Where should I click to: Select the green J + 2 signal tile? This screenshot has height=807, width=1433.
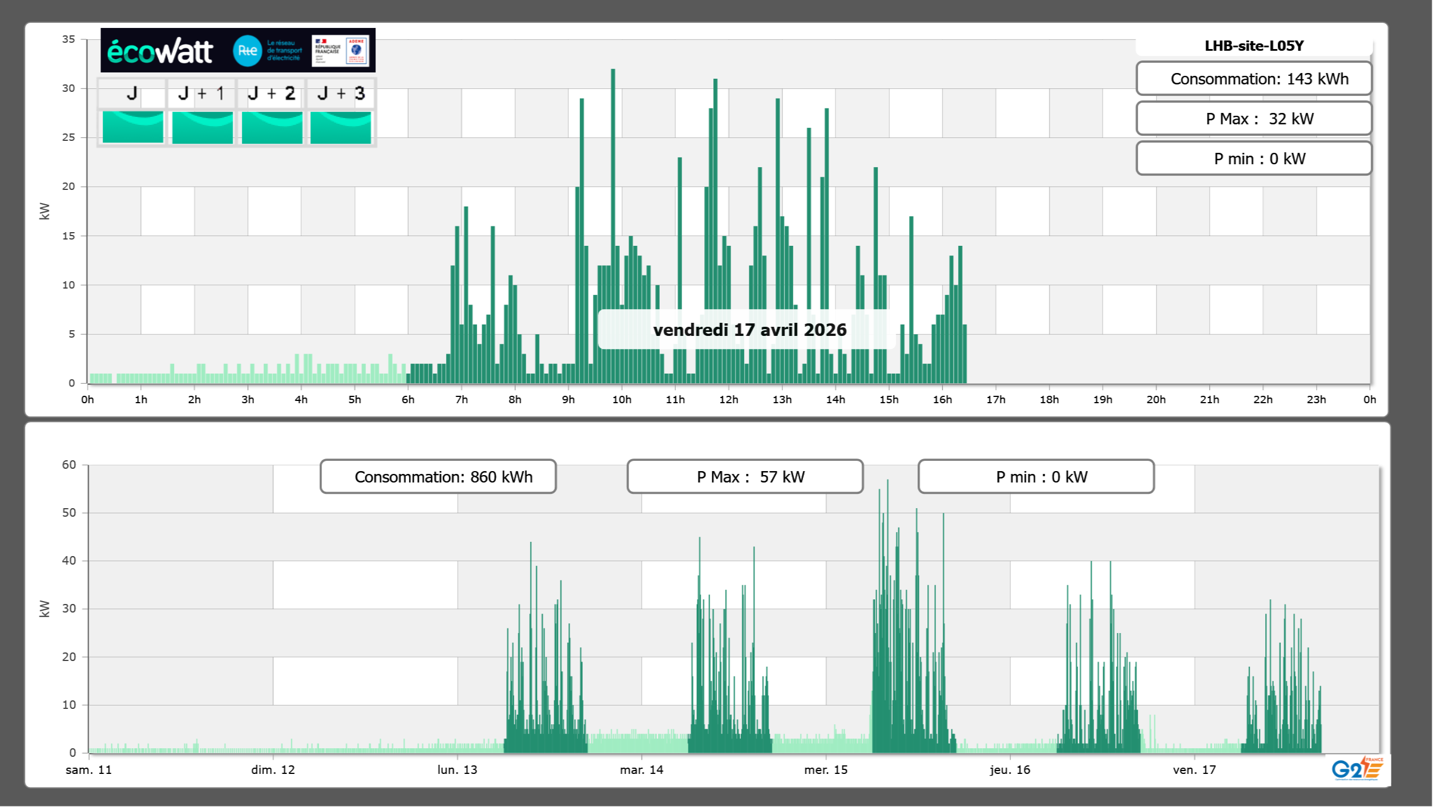pyautogui.click(x=272, y=127)
